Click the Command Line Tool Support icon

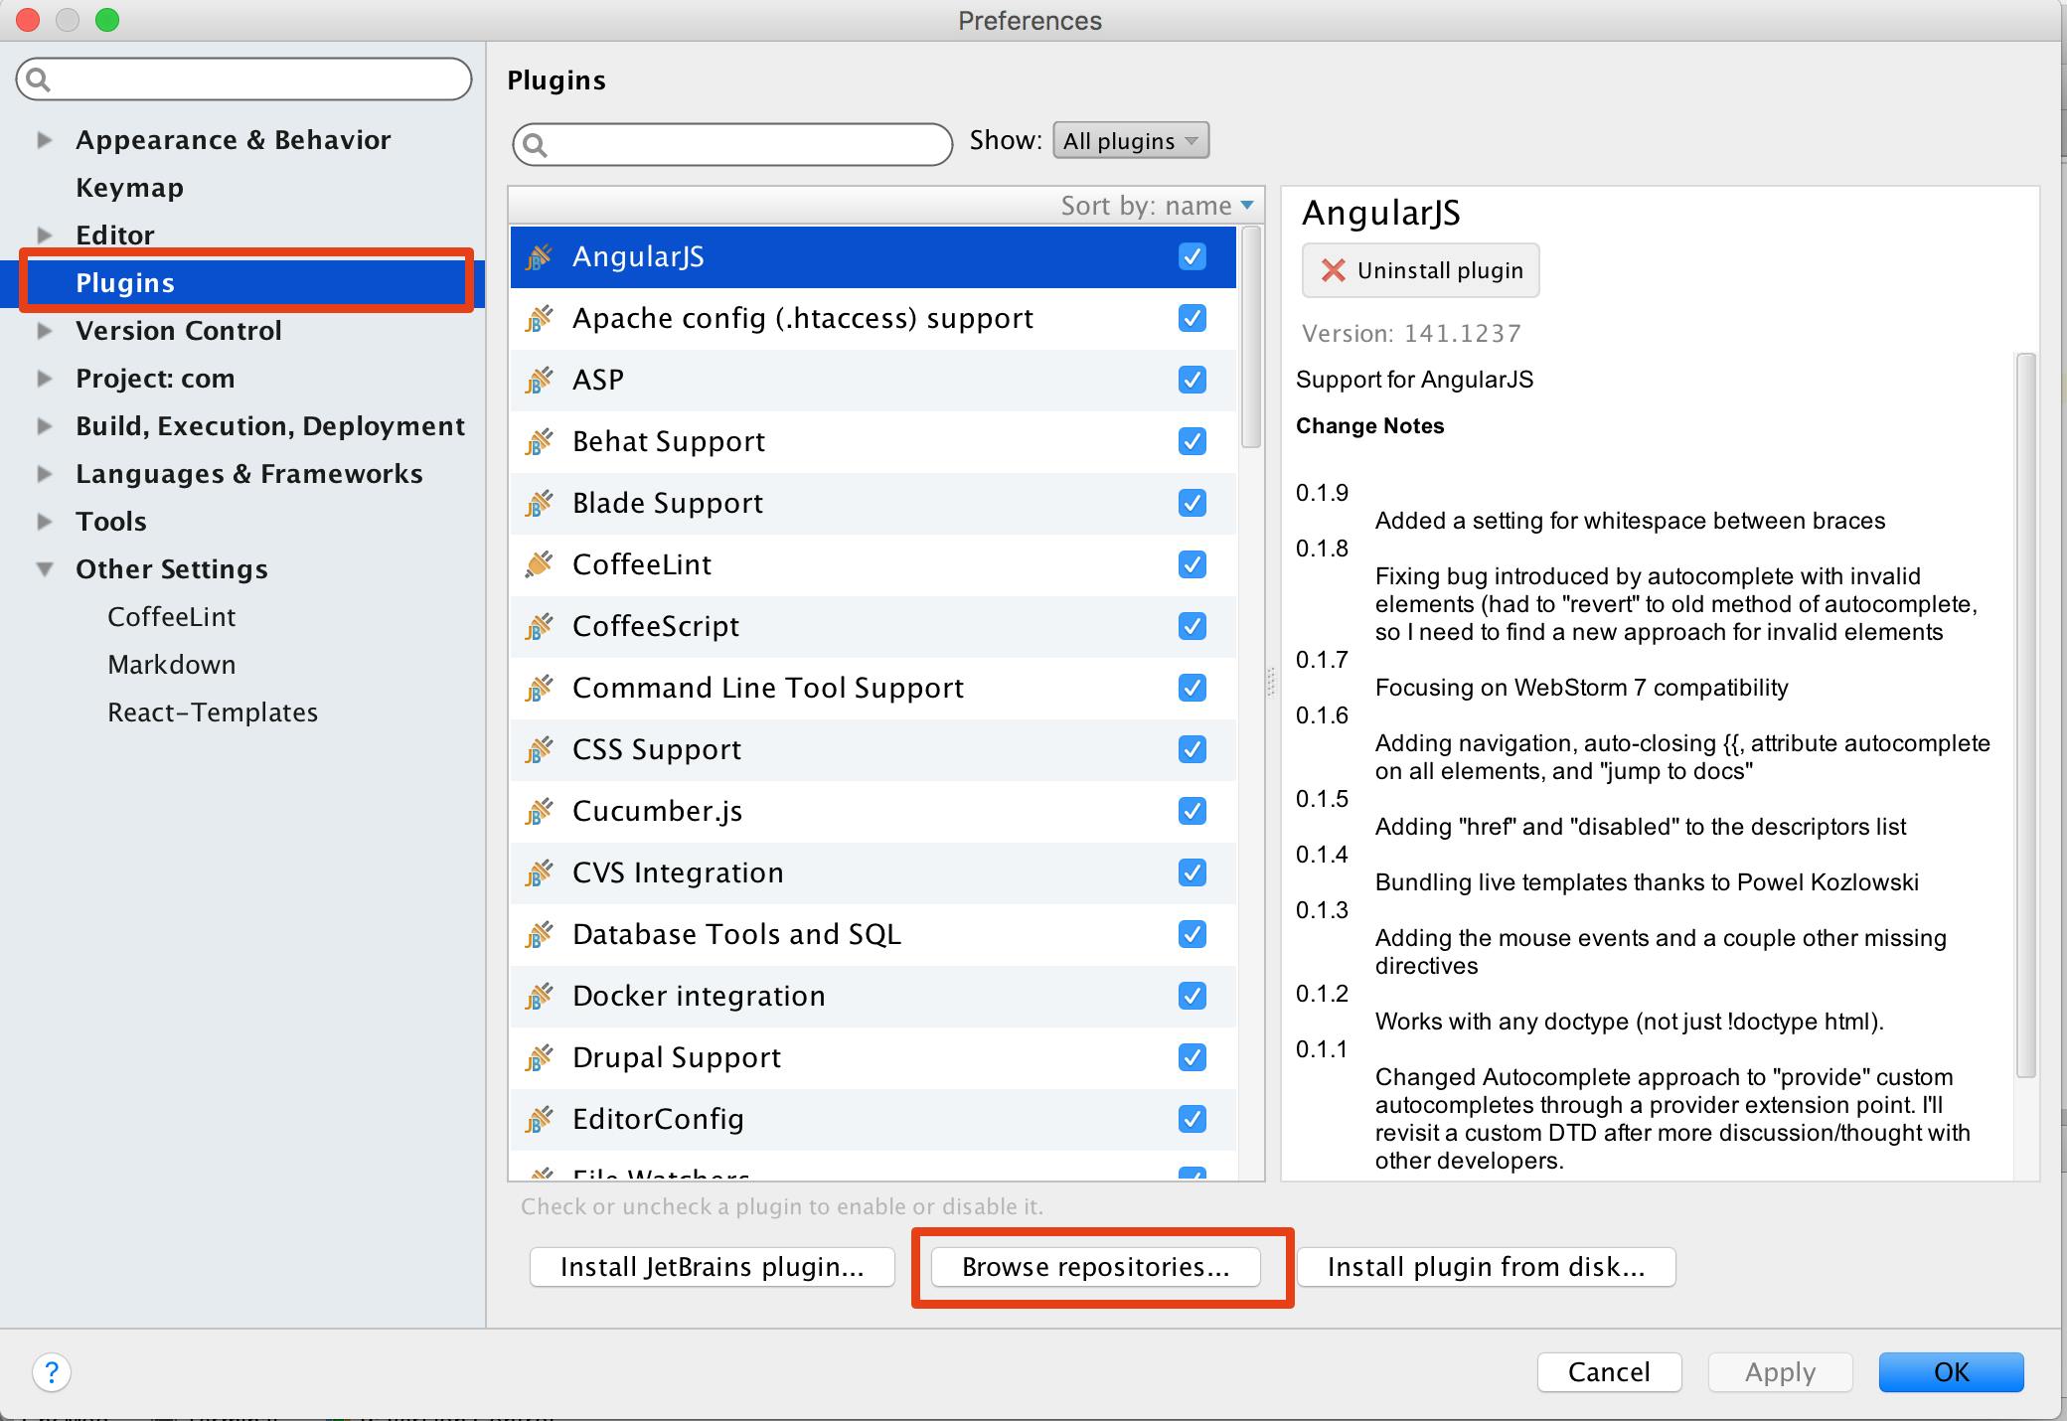coord(539,689)
